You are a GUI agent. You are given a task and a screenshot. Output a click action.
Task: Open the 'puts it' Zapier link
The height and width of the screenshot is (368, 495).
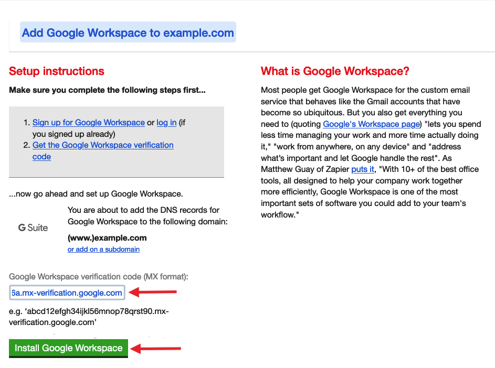pyautogui.click(x=363, y=169)
